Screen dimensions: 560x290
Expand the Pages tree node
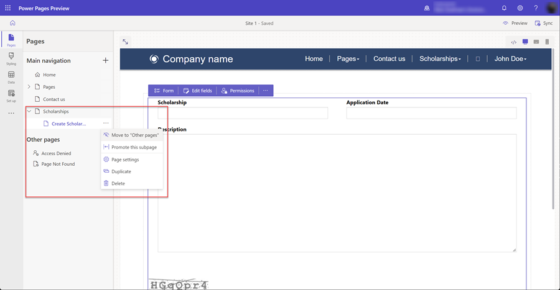(29, 87)
